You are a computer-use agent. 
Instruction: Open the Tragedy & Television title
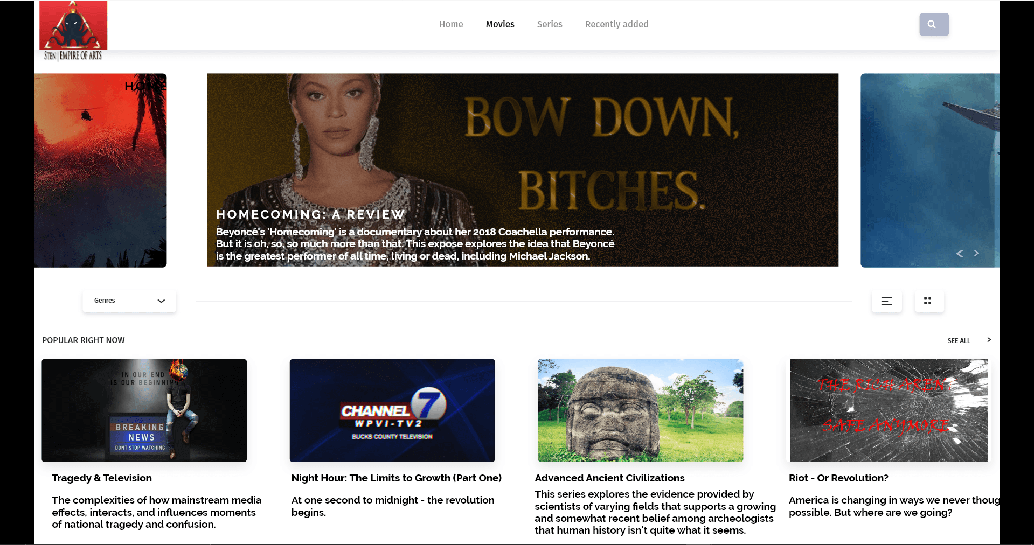point(102,478)
